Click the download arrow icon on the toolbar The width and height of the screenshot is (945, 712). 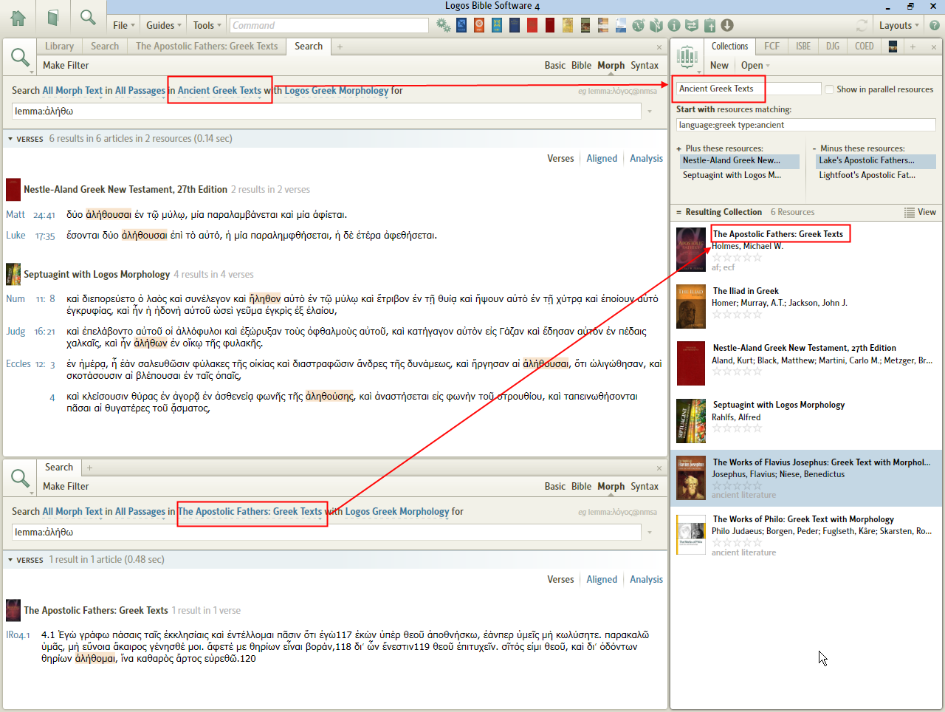(727, 24)
